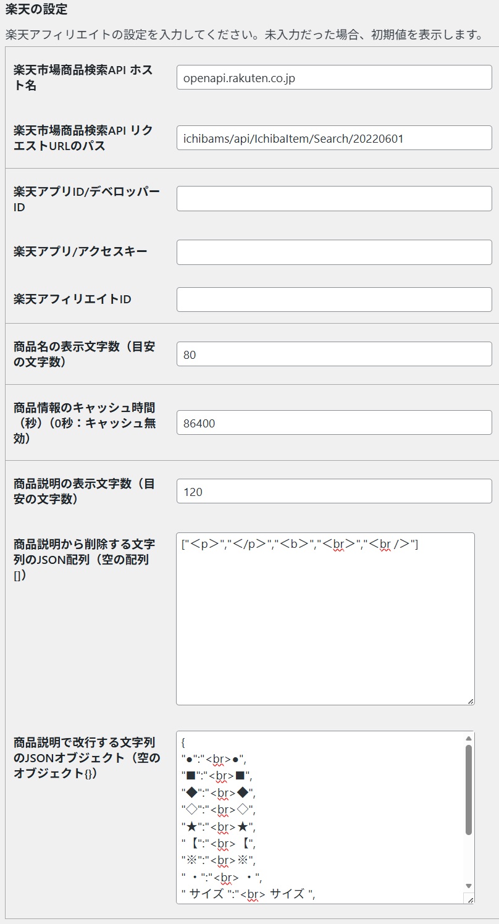This screenshot has height=924, width=499.
Task: Click the 楽天アフィリエイトID input field
Action: pos(333,299)
